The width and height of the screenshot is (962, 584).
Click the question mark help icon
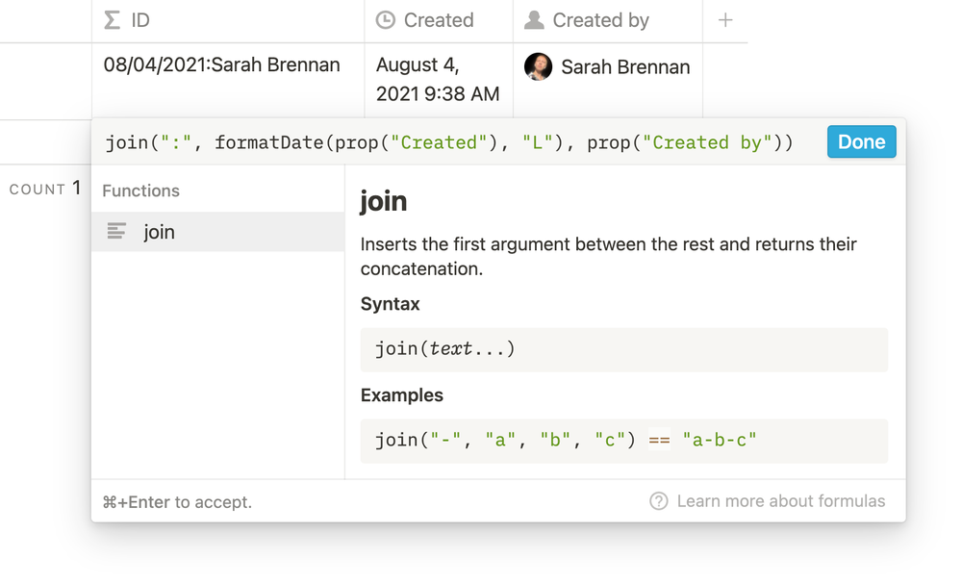tap(659, 501)
